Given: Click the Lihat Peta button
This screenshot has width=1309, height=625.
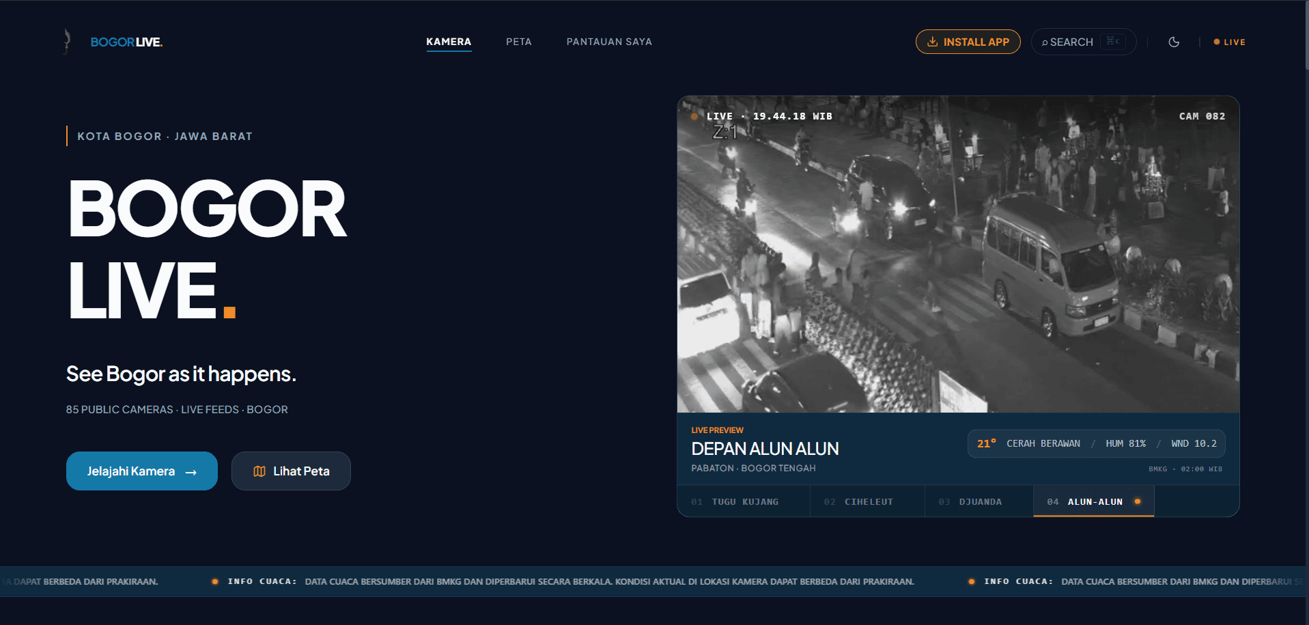Looking at the screenshot, I should [291, 471].
